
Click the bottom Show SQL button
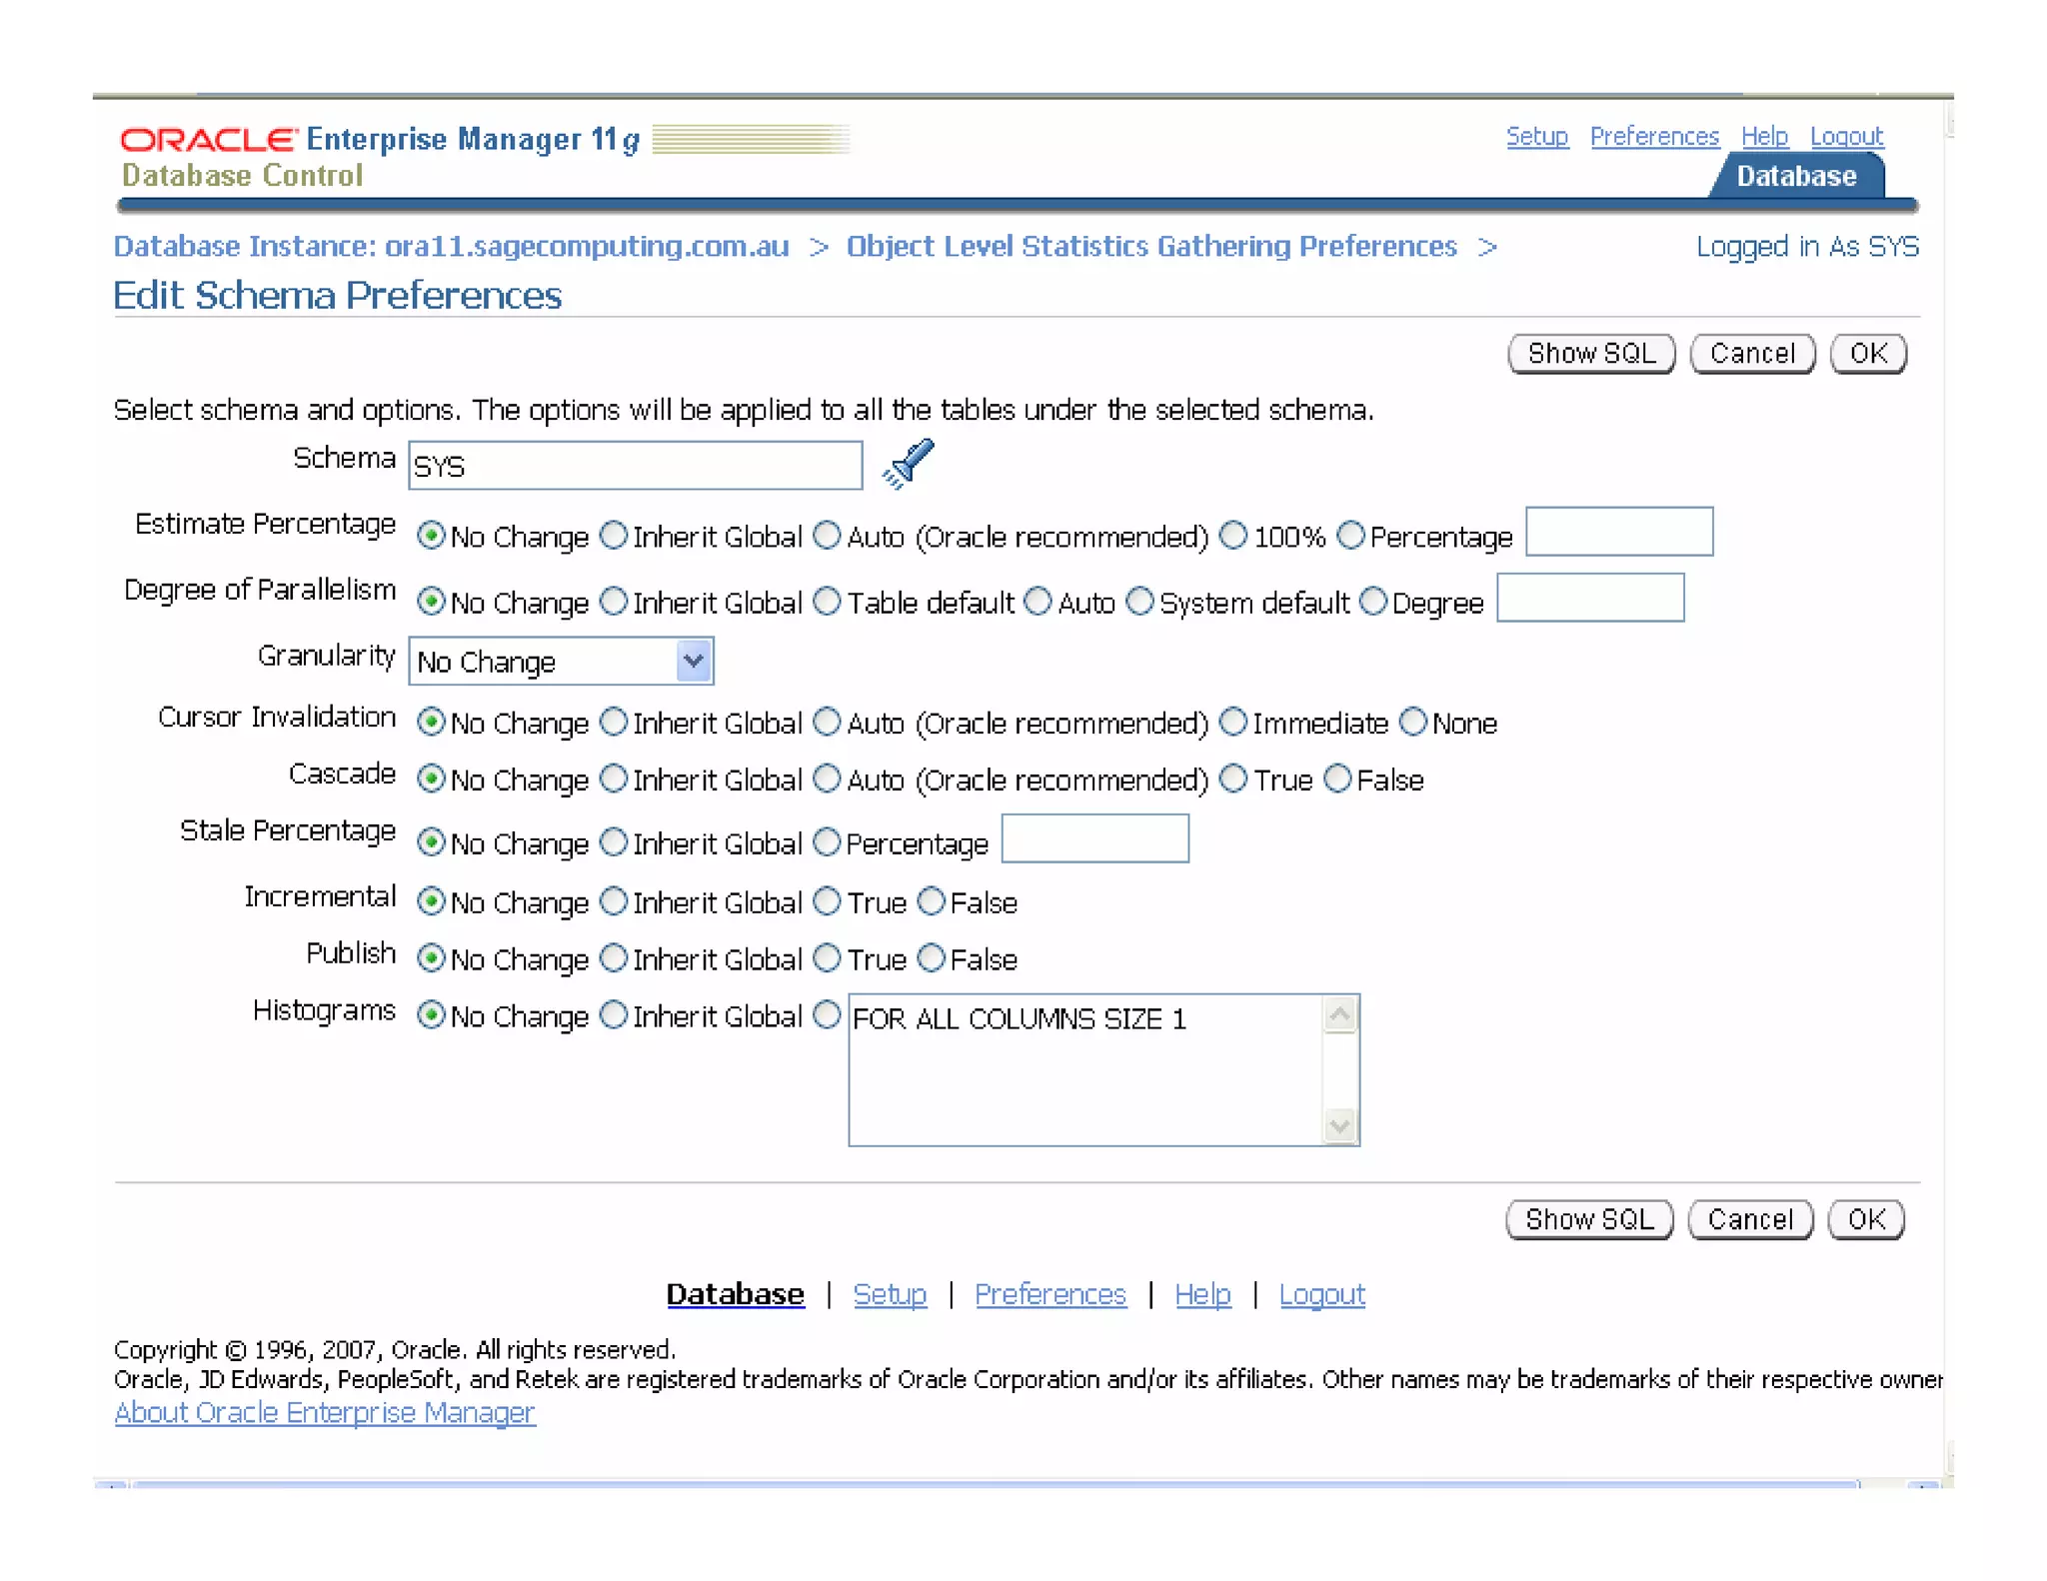click(x=1589, y=1219)
